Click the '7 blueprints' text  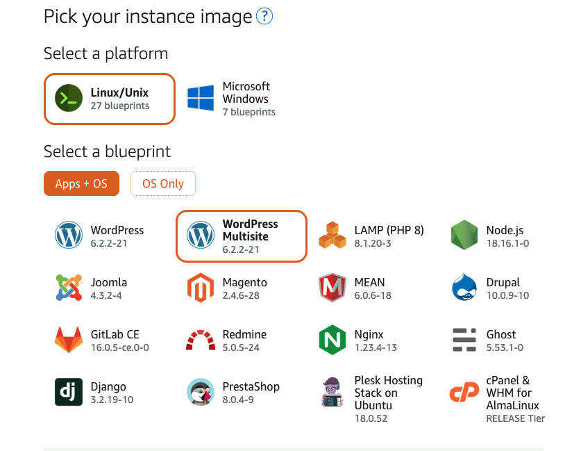pyautogui.click(x=249, y=112)
